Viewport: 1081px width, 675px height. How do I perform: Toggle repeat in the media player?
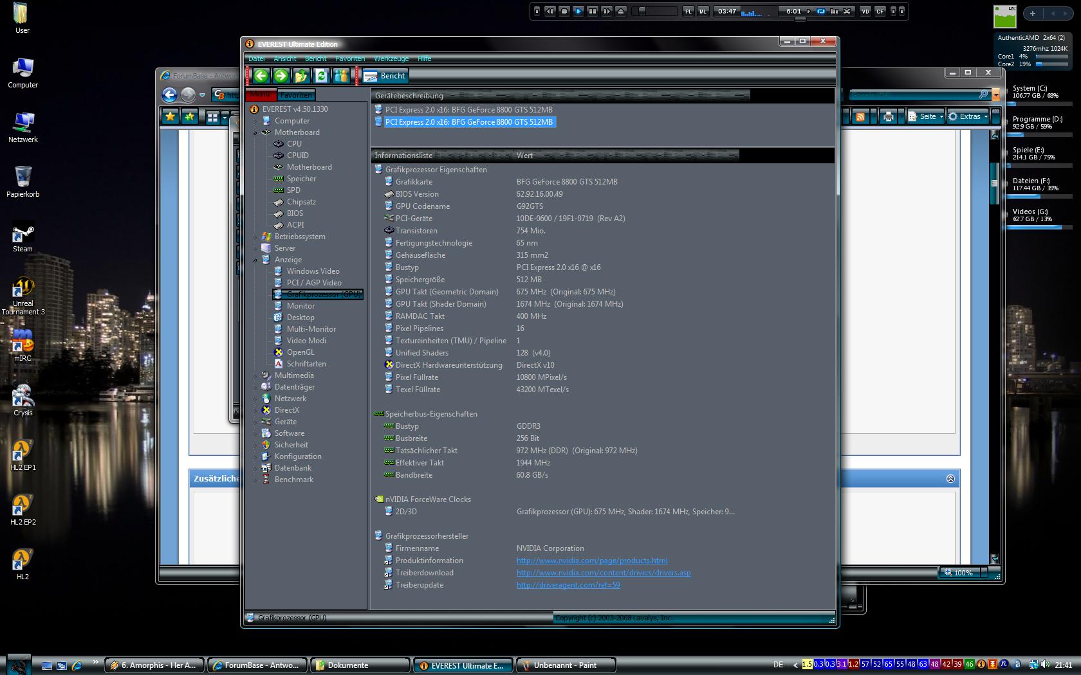(x=820, y=11)
